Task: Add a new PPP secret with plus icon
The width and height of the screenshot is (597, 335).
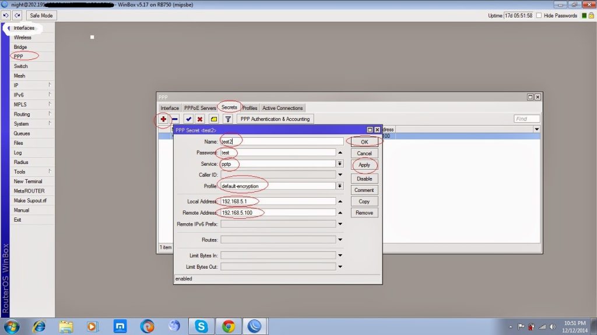Action: [163, 119]
